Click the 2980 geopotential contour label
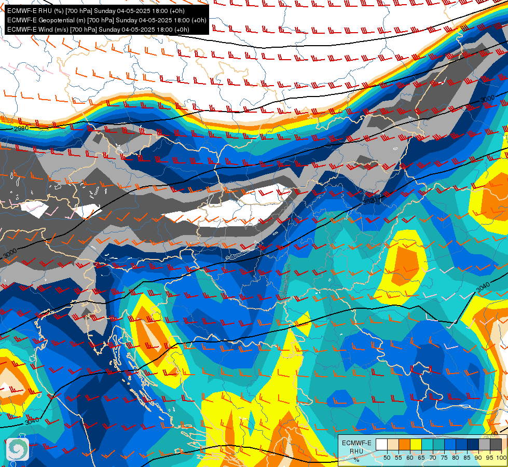This screenshot has width=508, height=467. tap(21, 128)
